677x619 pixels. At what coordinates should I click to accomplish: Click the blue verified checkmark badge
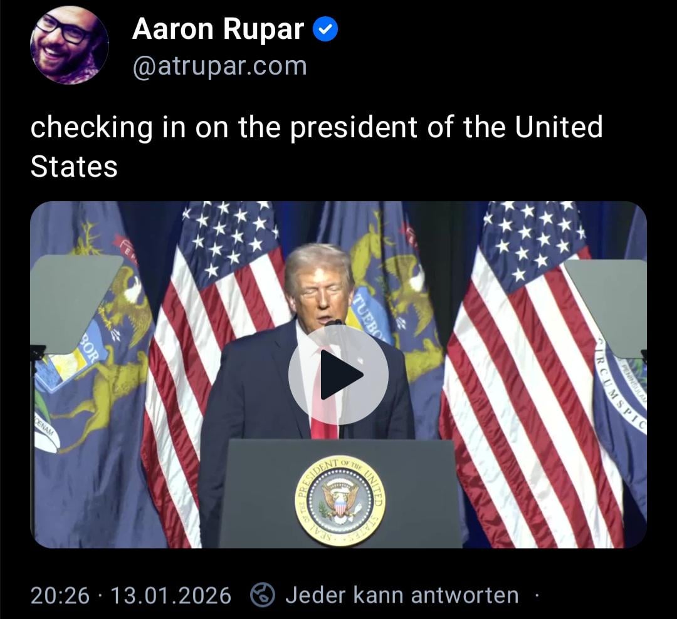[x=325, y=29]
